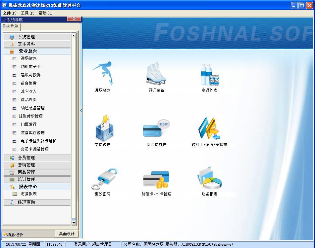Click the 培训管理 board icon
The image size is (315, 248).
tap(12, 180)
